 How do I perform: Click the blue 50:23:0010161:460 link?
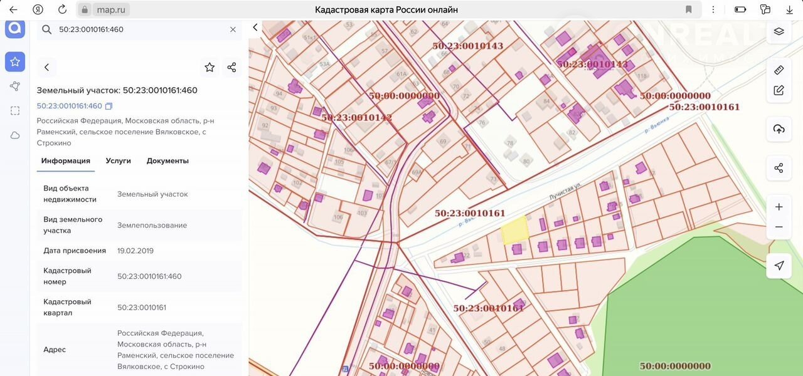(69, 107)
